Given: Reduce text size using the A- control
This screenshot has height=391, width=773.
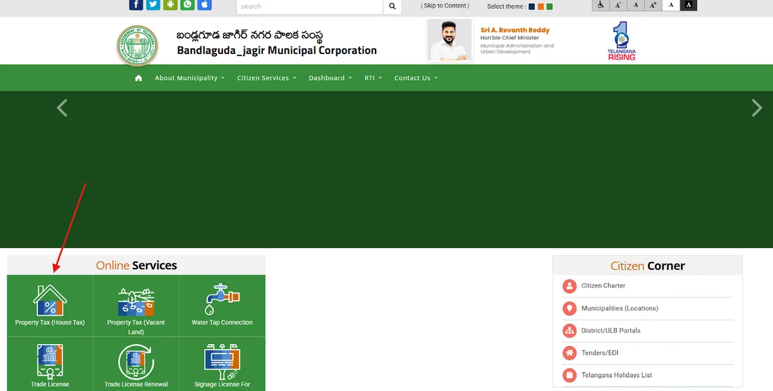Looking at the screenshot, I should tap(617, 5).
